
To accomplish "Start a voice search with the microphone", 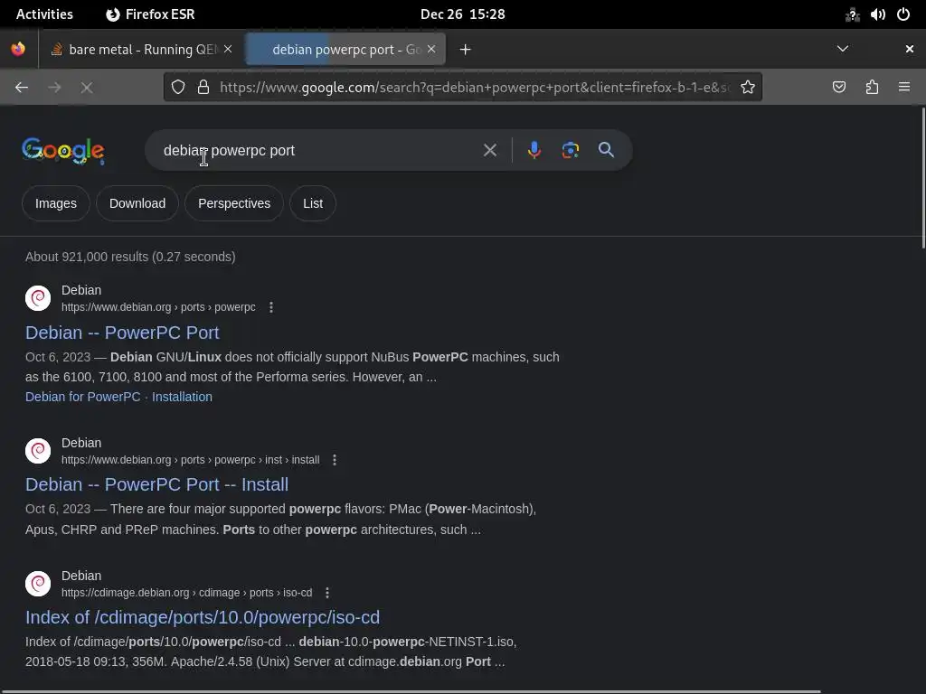I will 534,150.
